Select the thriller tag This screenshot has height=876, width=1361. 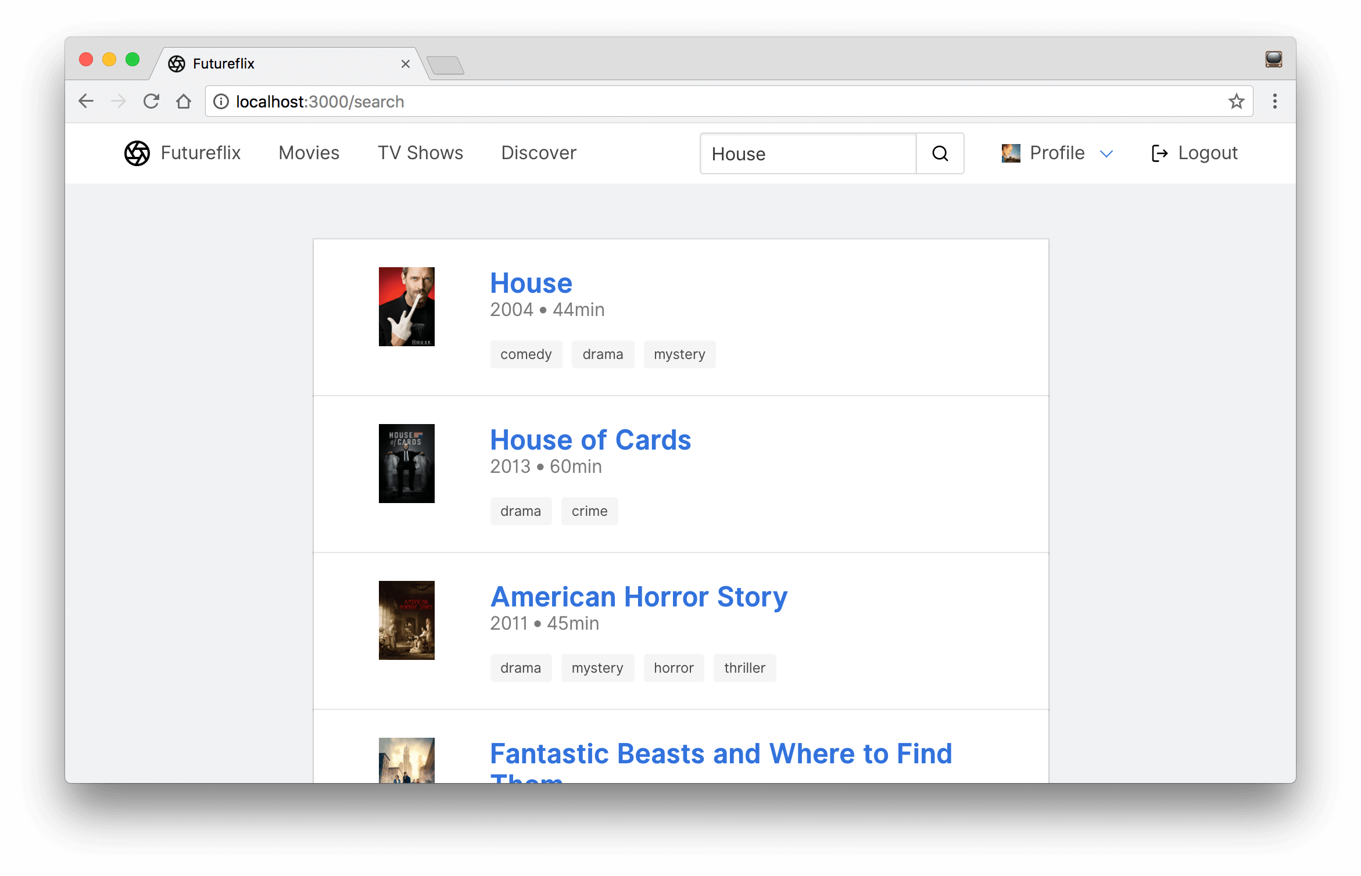coord(744,668)
